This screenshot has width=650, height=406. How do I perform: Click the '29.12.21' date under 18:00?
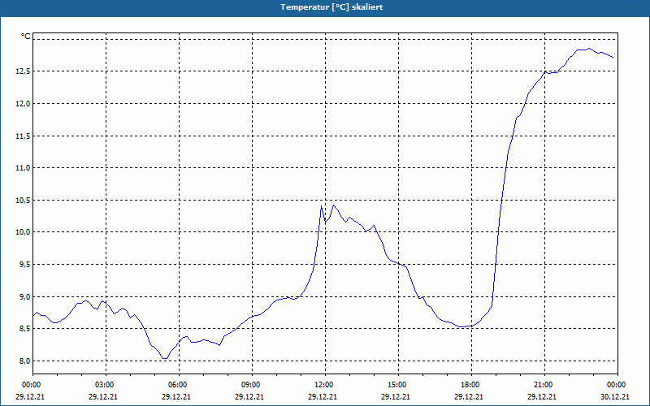(469, 396)
